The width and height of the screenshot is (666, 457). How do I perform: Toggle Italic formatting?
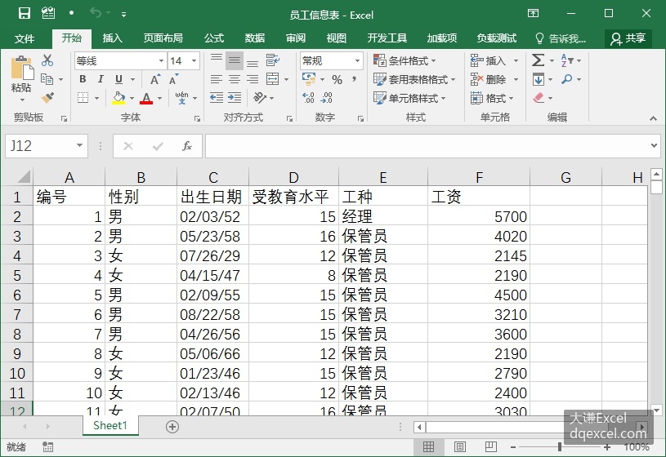coord(101,79)
